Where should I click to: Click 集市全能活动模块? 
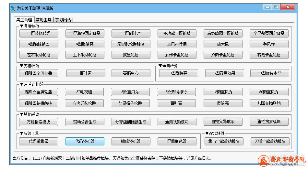224,142
